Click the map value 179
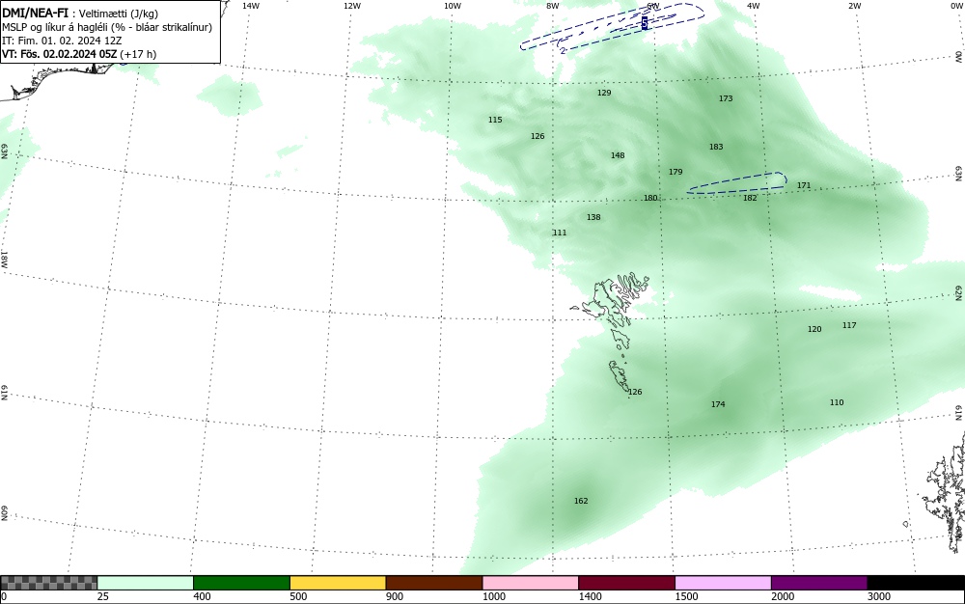 point(675,172)
